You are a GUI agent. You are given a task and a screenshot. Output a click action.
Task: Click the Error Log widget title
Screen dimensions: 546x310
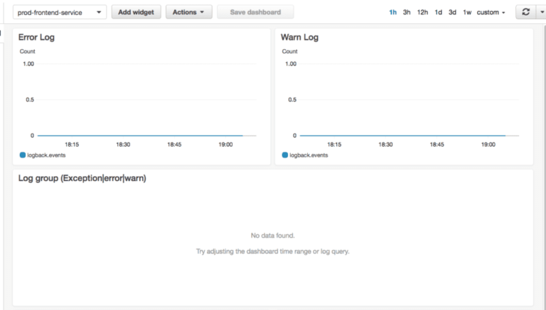(36, 38)
